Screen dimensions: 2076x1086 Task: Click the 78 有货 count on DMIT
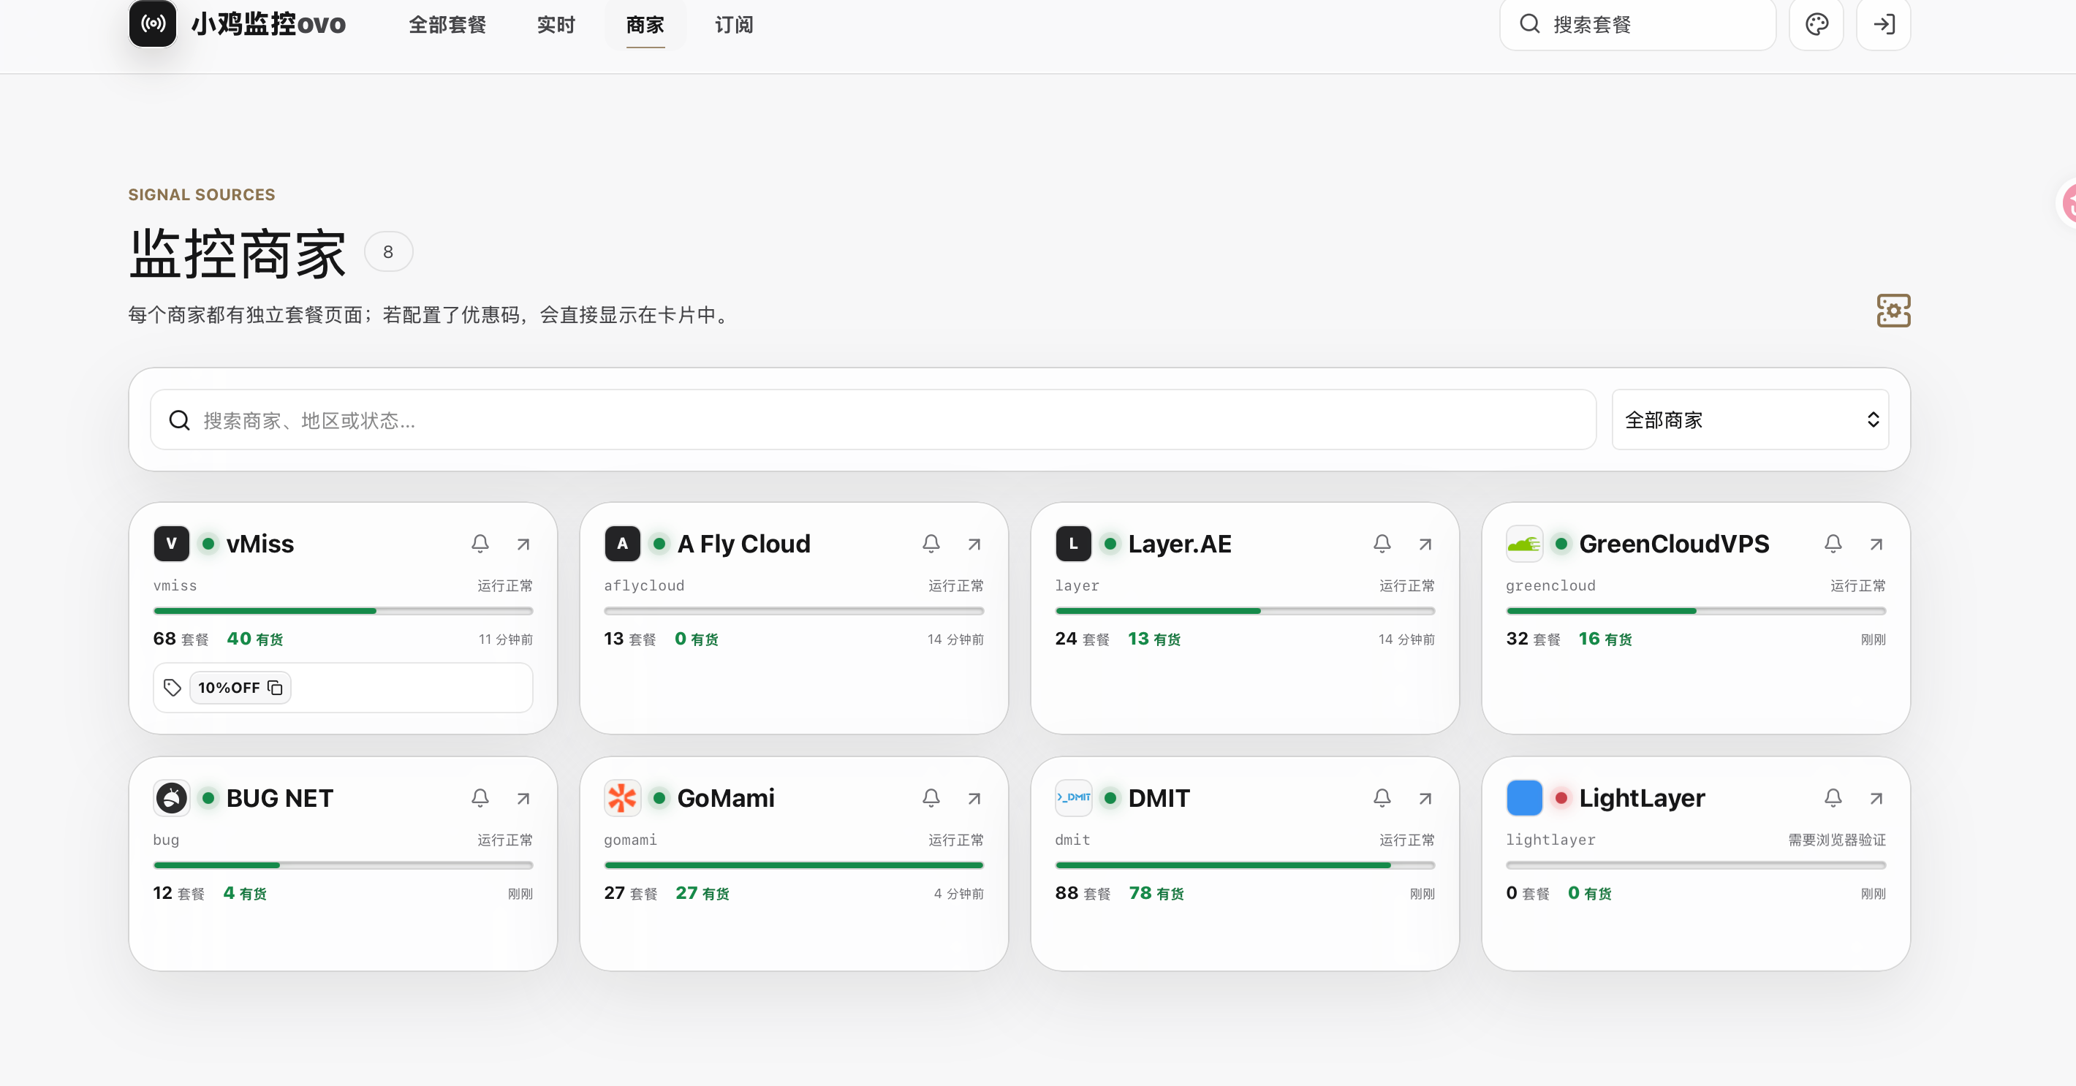point(1156,892)
